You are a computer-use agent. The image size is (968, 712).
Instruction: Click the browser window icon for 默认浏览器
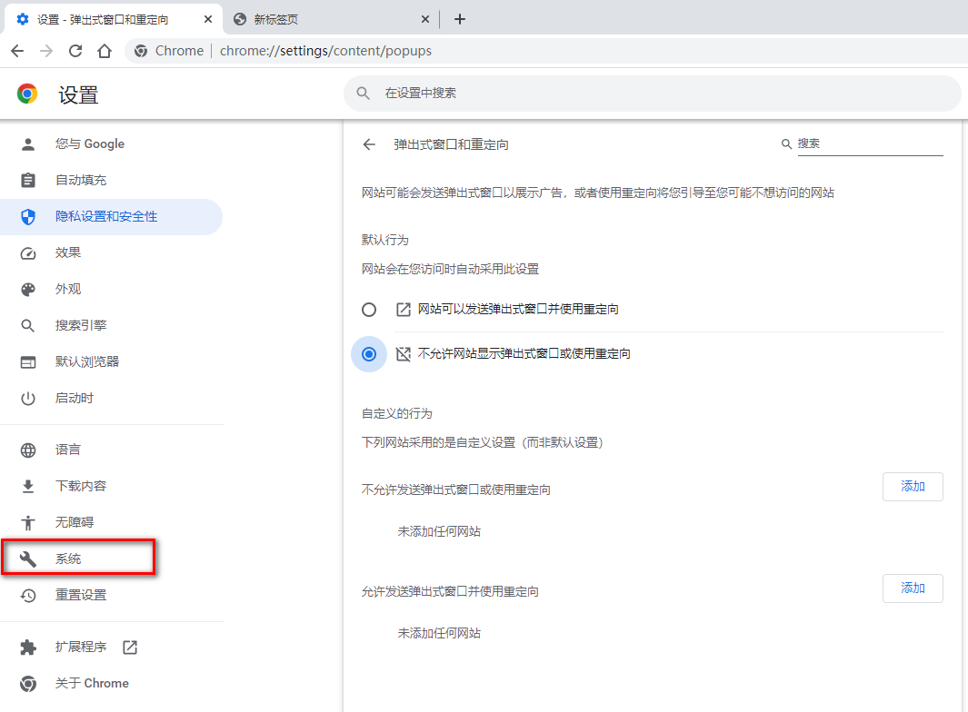28,361
